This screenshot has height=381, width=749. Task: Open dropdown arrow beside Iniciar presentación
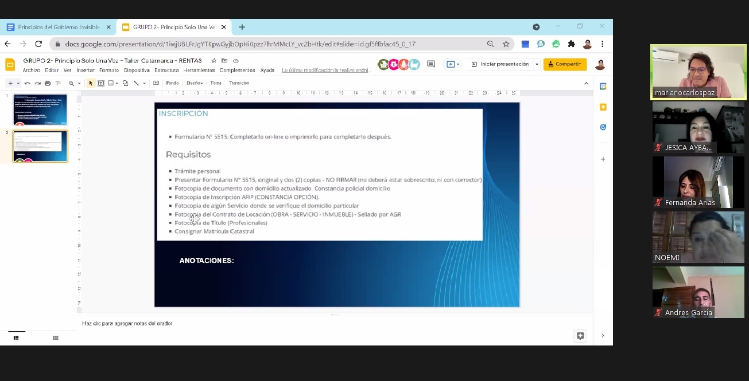tap(537, 64)
